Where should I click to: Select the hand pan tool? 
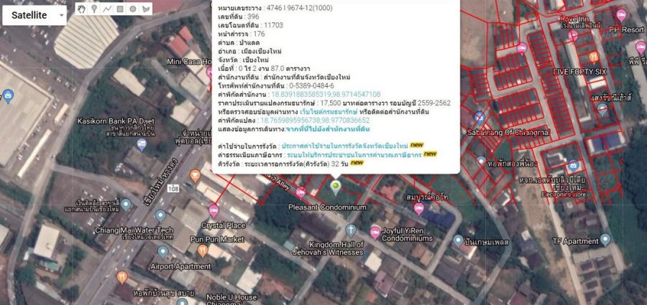coord(82,9)
